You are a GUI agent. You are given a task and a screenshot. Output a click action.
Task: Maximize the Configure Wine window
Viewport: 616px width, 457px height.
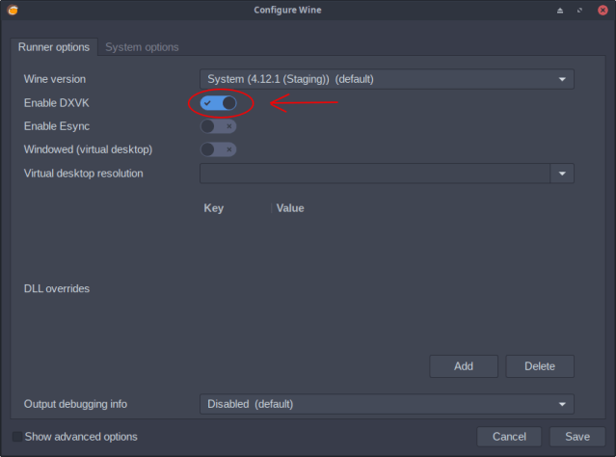(581, 10)
